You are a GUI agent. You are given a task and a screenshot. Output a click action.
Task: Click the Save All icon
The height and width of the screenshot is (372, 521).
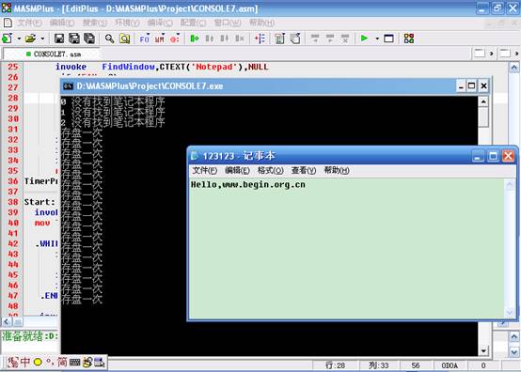74,39
